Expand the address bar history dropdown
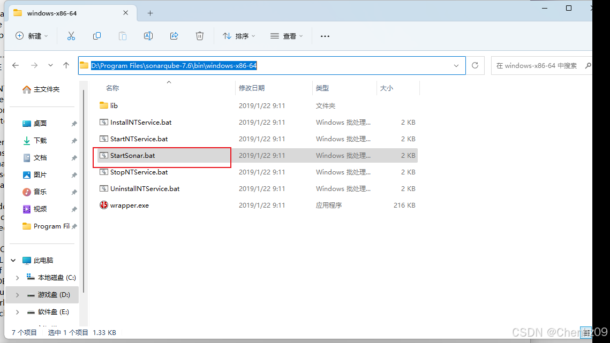The image size is (610, 343). tap(456, 66)
